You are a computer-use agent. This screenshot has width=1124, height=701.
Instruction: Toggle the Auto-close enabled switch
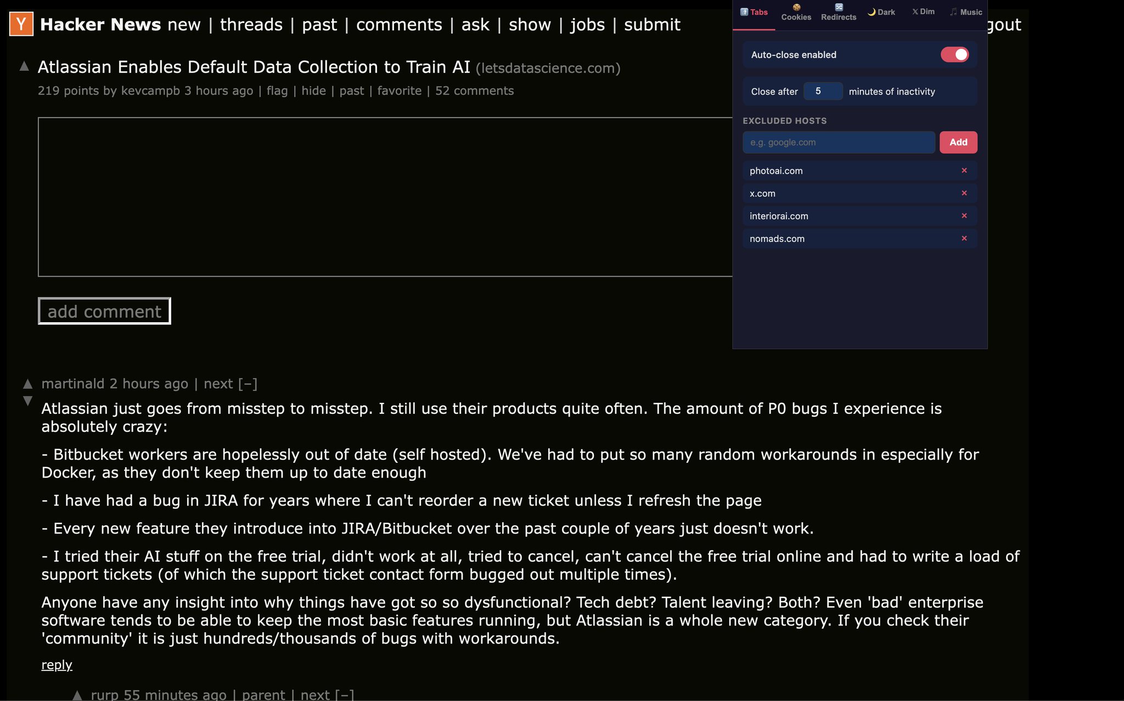955,54
